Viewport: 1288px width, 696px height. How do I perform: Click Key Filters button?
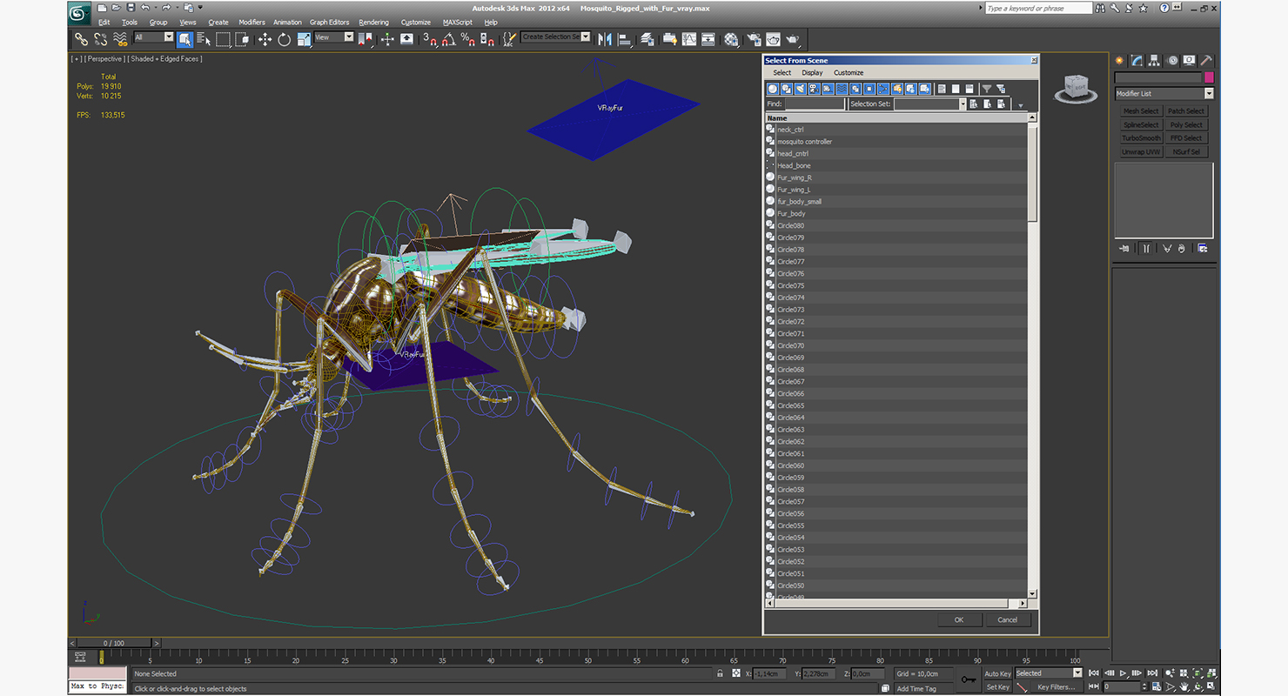coord(1056,687)
